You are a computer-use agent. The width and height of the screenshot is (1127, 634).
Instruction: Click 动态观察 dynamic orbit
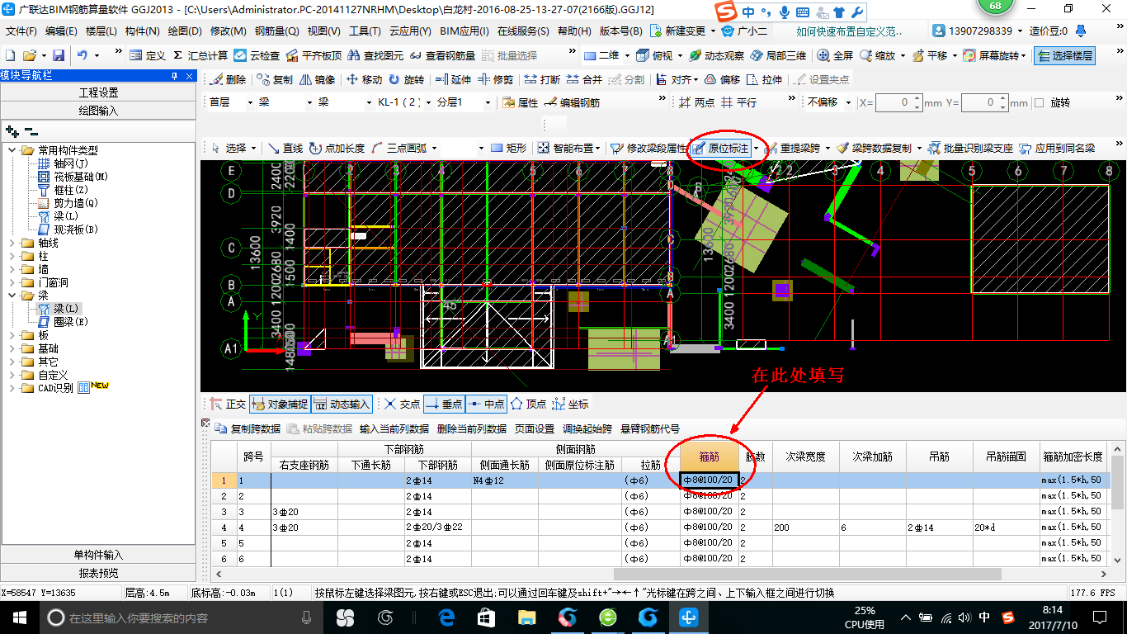pos(716,55)
